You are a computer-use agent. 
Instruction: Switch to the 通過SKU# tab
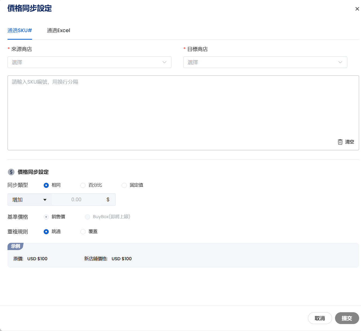pos(20,31)
